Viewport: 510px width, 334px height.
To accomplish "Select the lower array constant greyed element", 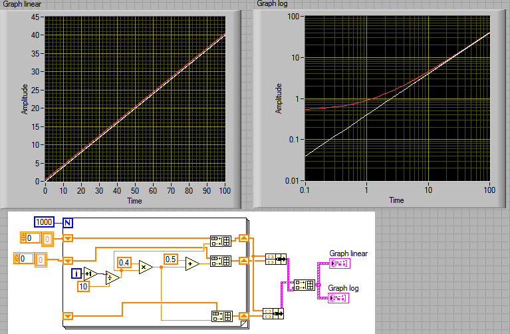I will tap(41, 259).
